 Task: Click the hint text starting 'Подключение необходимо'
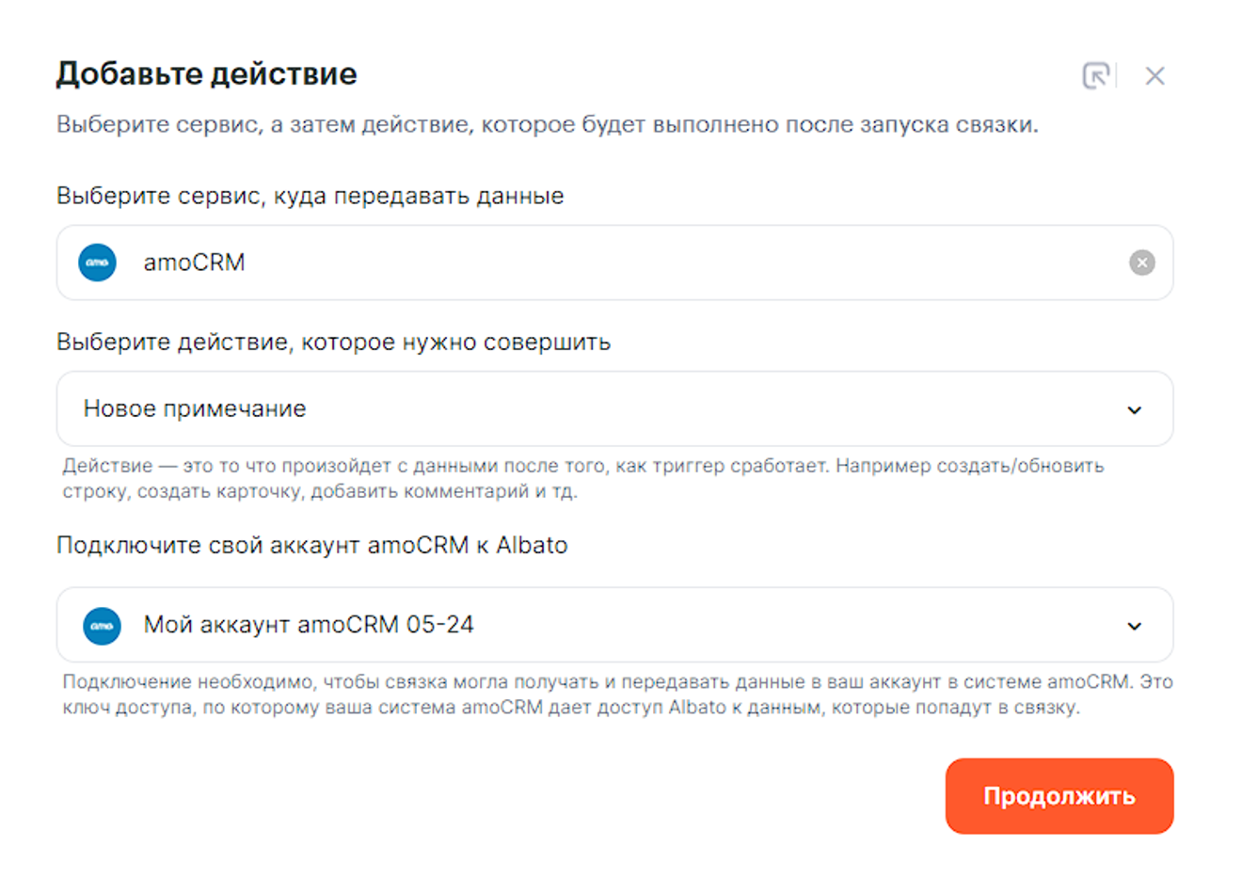click(x=616, y=694)
